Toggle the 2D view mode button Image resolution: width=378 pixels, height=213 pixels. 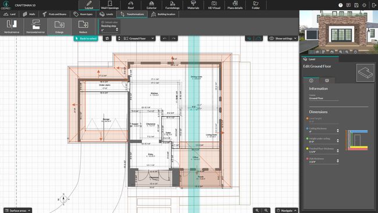pyautogui.click(x=249, y=38)
